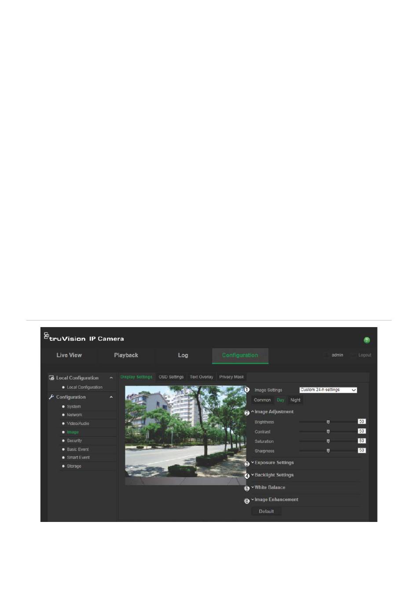Collapse the Local Configuration section arrow

click(111, 378)
